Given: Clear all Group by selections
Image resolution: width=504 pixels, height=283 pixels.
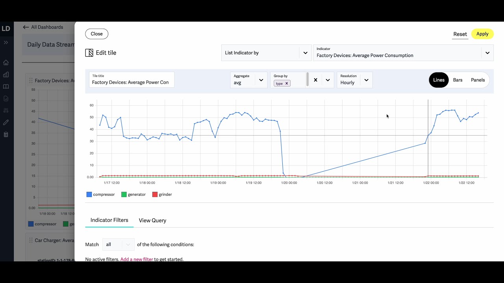Looking at the screenshot, I should point(315,80).
